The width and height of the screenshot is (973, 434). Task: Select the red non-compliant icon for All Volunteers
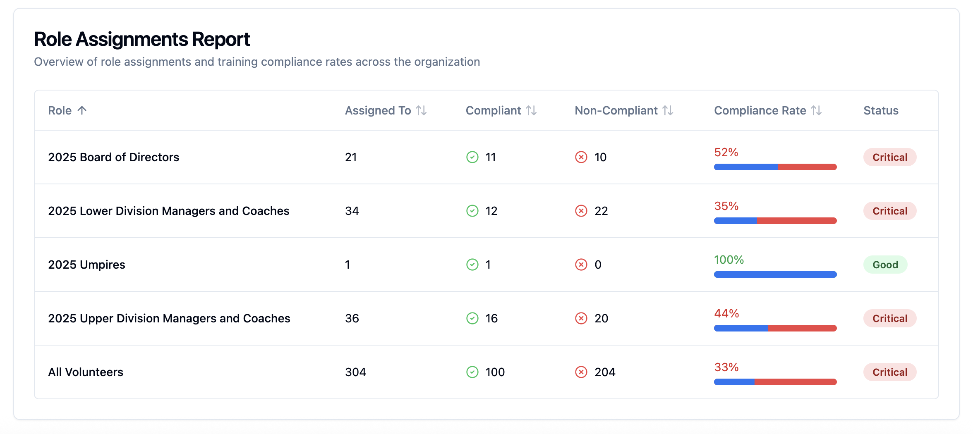pyautogui.click(x=581, y=372)
